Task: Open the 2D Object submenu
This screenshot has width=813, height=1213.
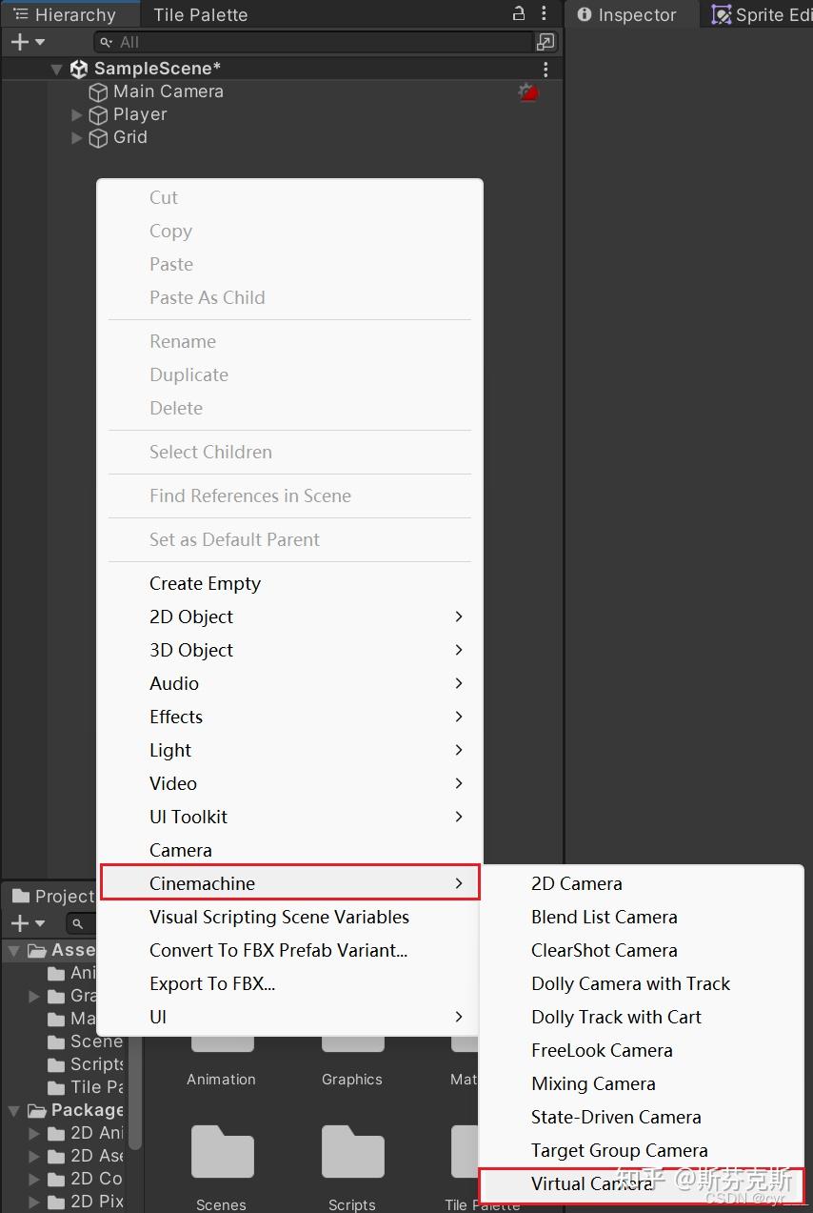Action: pyautogui.click(x=191, y=617)
